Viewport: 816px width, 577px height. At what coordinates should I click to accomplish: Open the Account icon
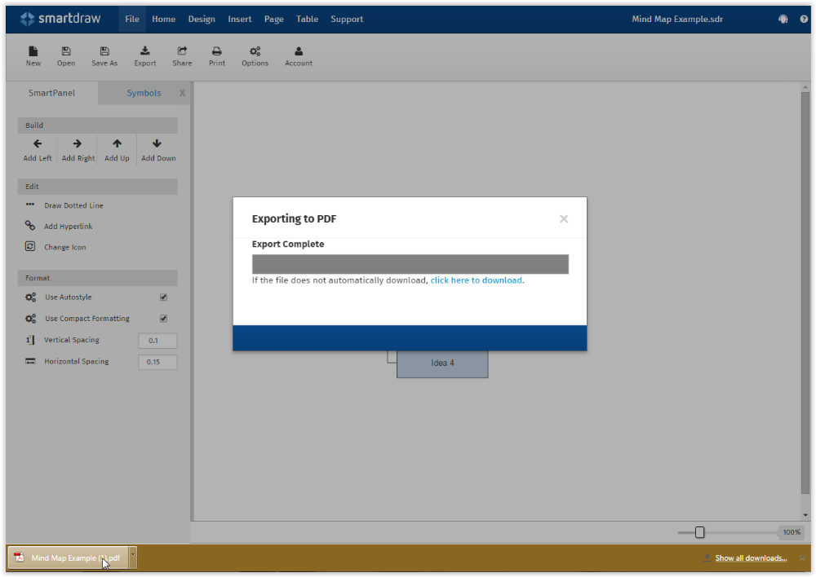pos(299,51)
